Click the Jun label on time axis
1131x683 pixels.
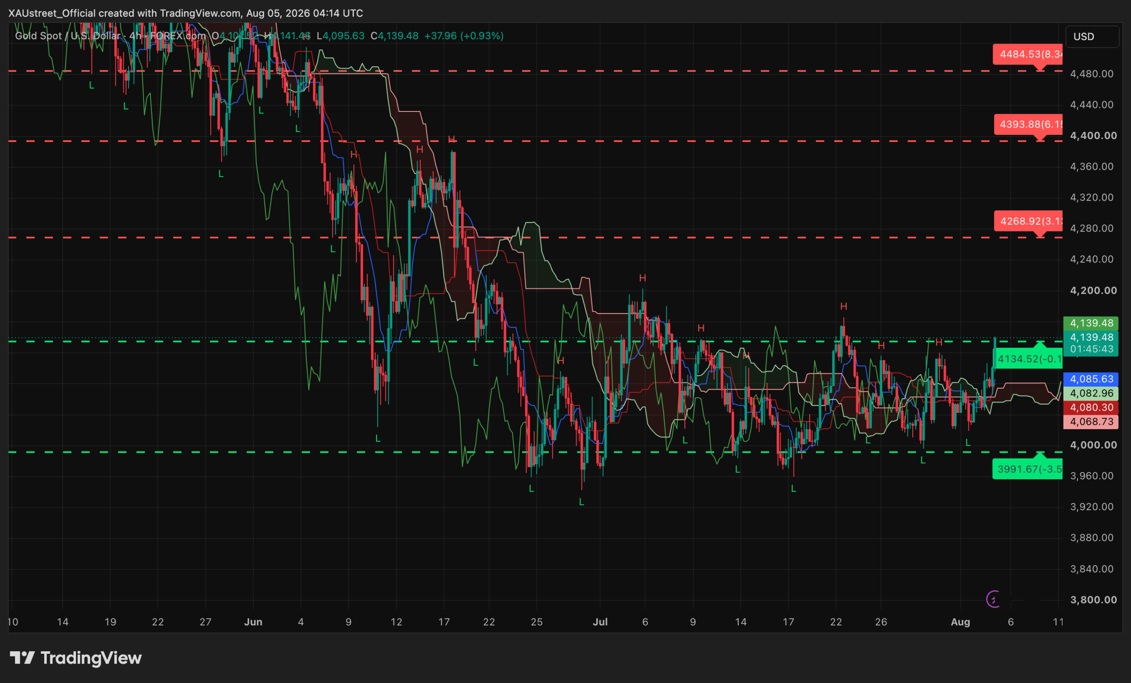point(253,622)
